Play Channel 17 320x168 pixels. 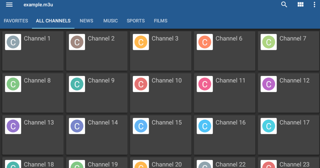(288, 135)
